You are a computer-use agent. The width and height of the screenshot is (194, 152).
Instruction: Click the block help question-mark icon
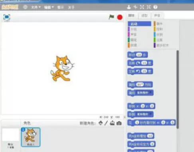pyautogui.click(x=155, y=7)
